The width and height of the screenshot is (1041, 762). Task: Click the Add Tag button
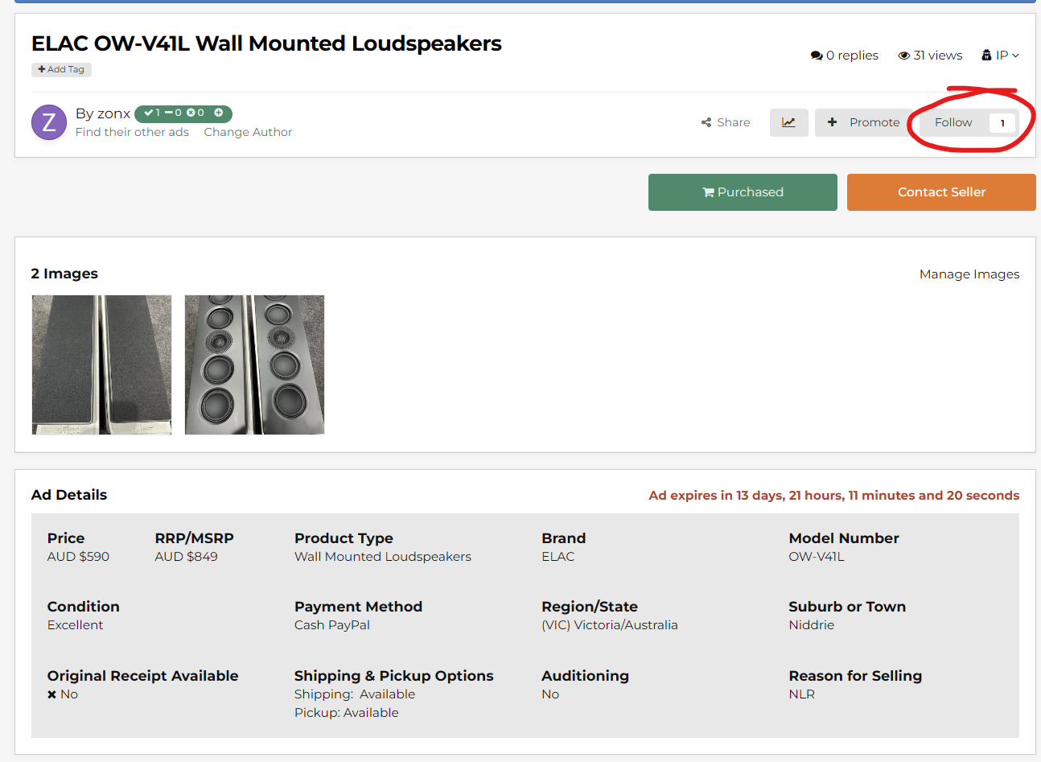coord(61,69)
